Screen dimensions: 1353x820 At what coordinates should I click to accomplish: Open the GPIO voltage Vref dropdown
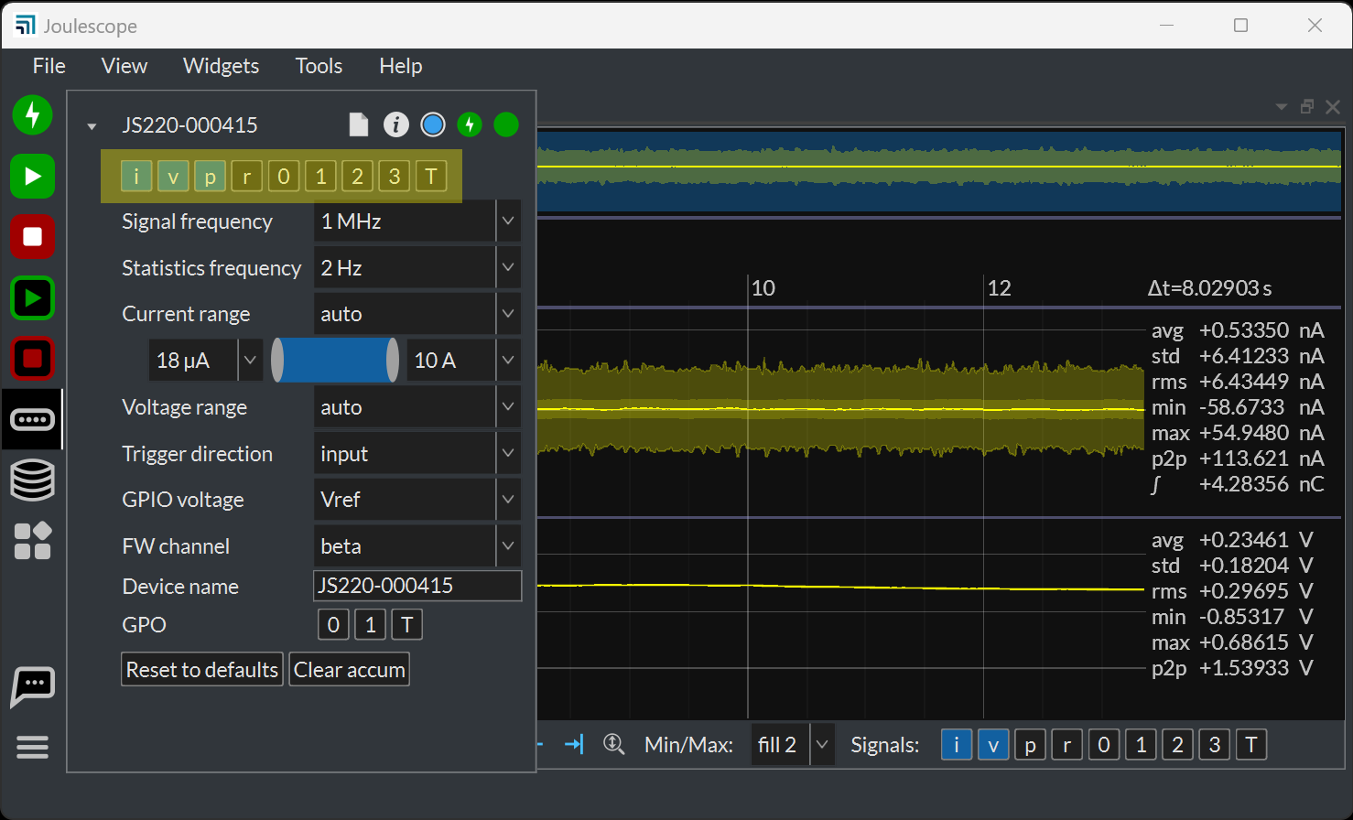417,500
